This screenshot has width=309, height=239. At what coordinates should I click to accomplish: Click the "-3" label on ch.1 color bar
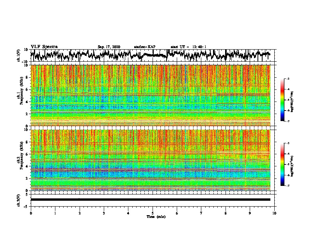[288, 78]
